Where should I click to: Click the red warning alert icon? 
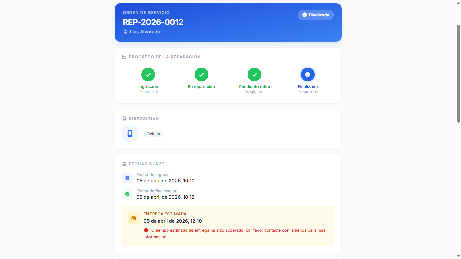pos(146,230)
